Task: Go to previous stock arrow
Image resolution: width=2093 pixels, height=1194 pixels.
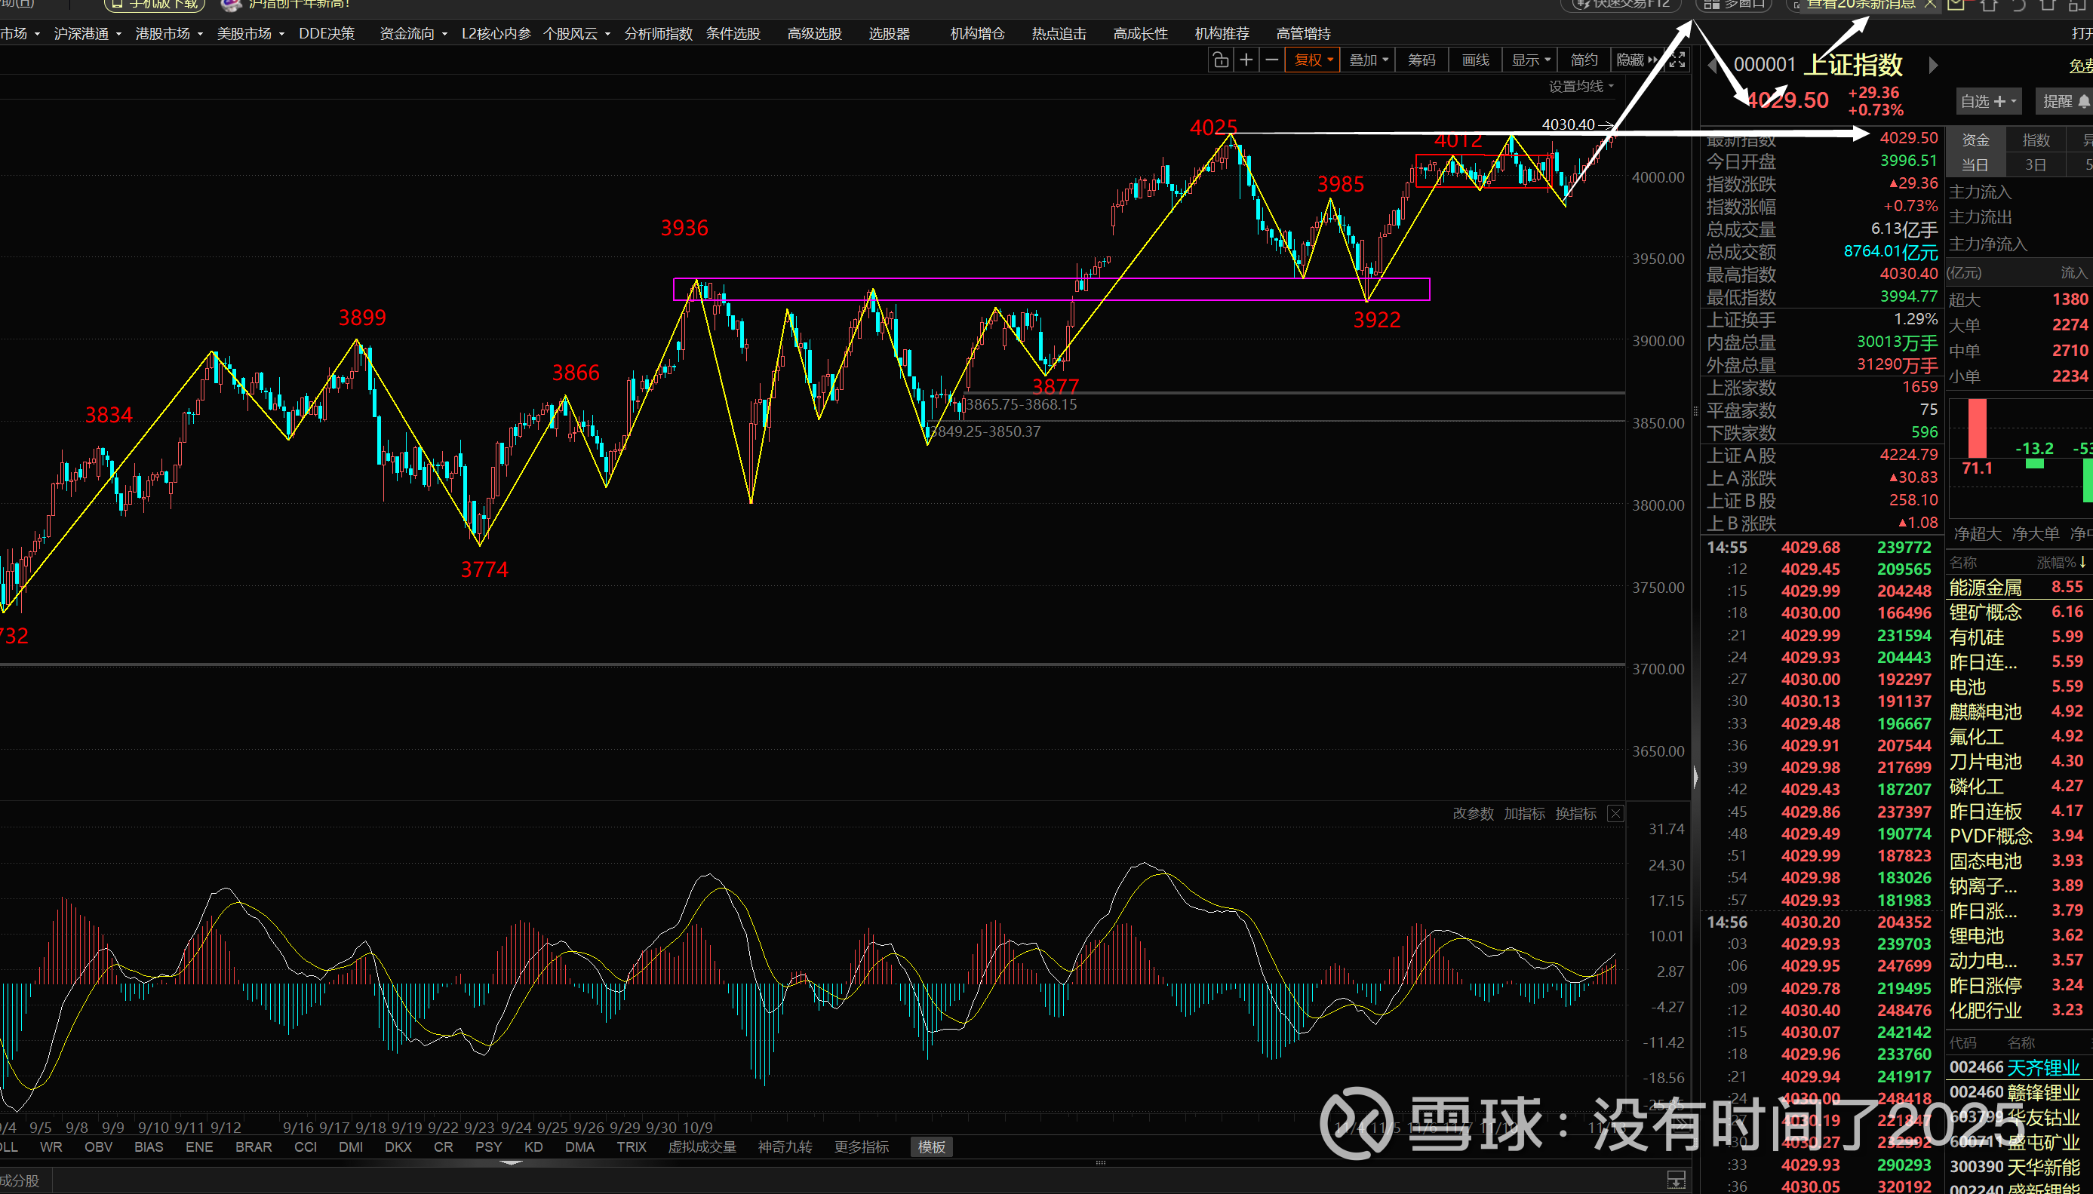Action: coord(1713,65)
